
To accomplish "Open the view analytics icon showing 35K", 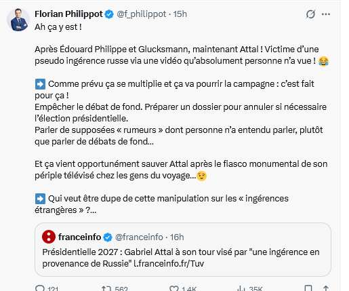I will click(x=241, y=288).
